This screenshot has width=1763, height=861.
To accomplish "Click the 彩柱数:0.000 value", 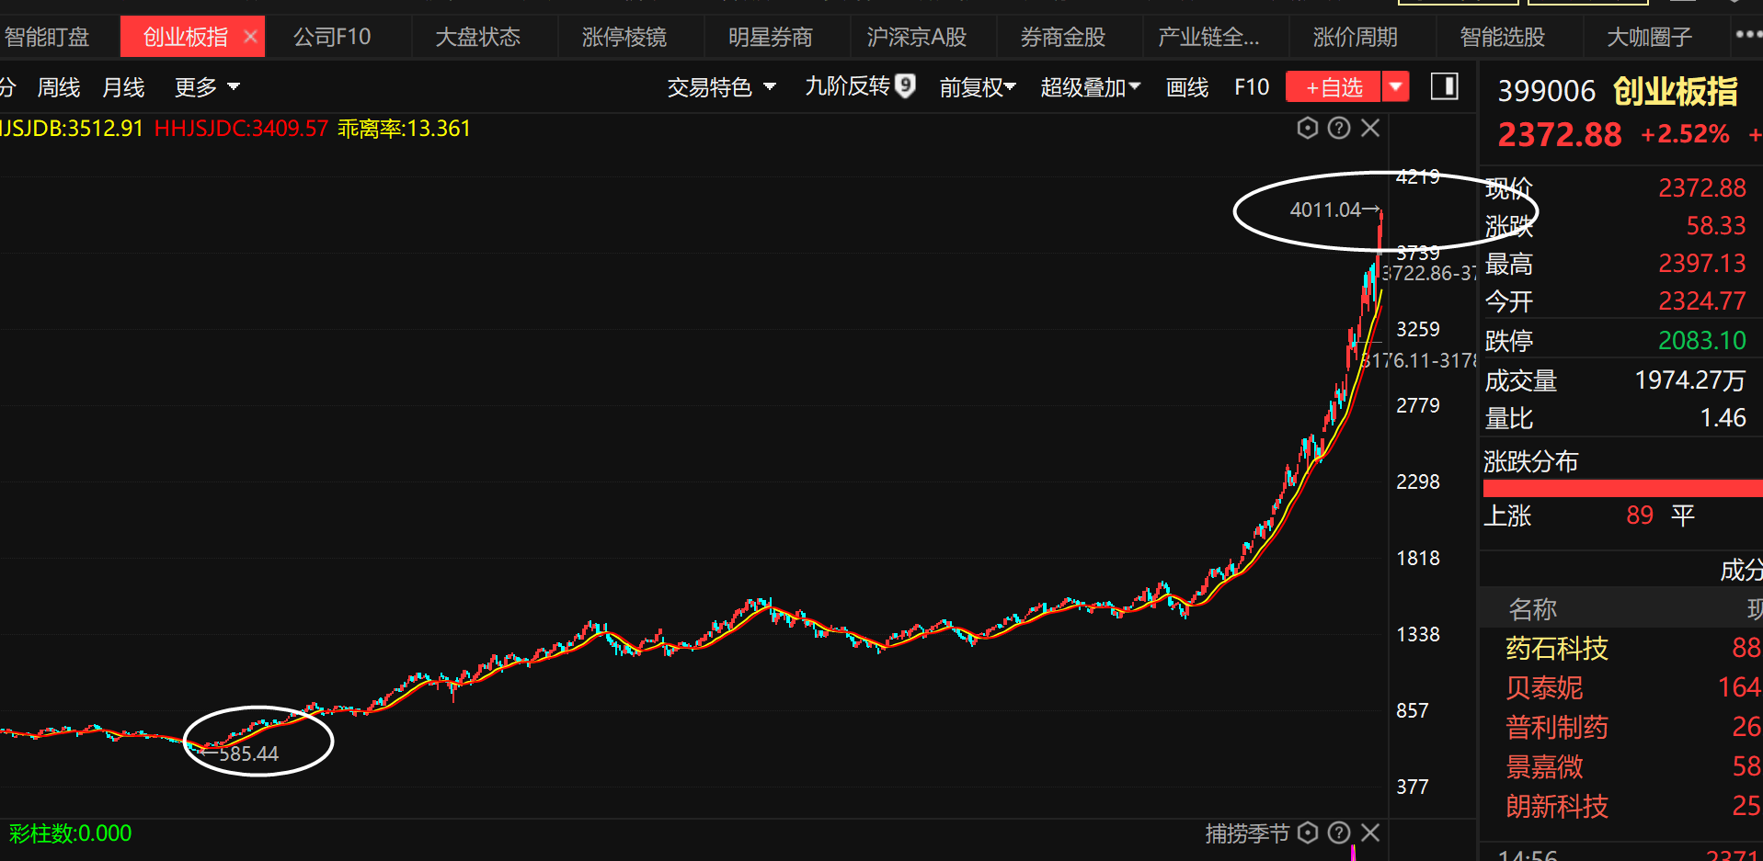I will (70, 833).
